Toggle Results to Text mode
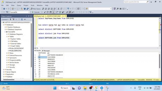 67,12
